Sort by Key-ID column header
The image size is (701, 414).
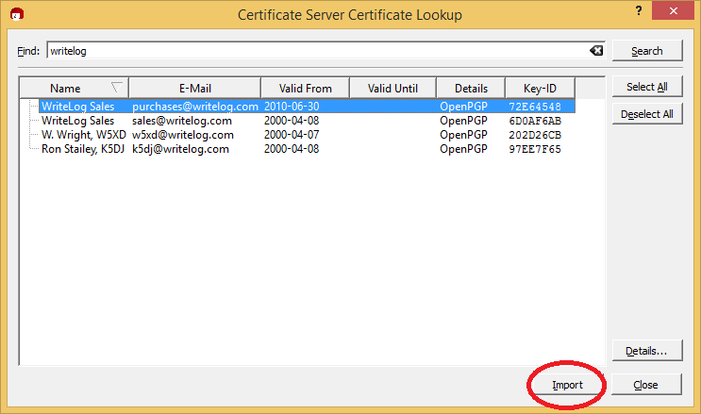[540, 88]
